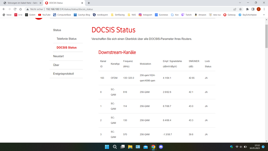The image size is (268, 151).
Task: Open the Status sidebar section
Action: coord(57,30)
